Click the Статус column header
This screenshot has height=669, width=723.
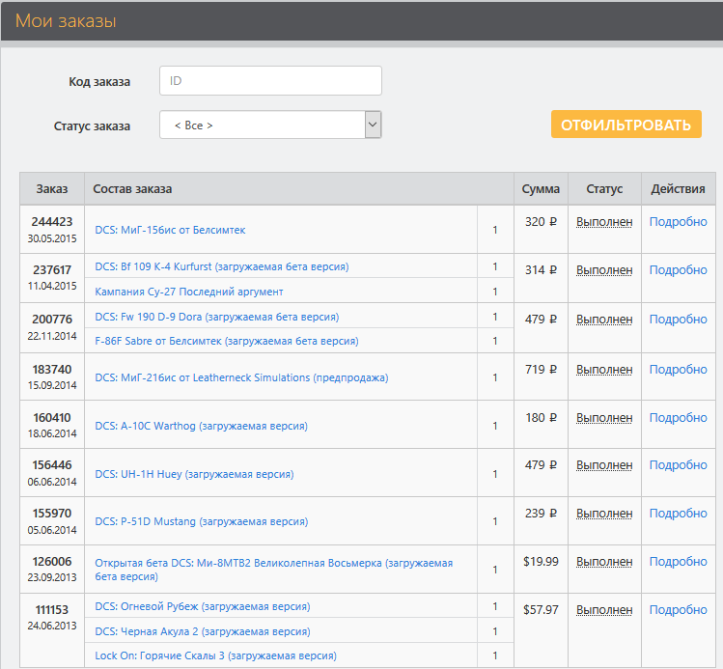tap(604, 188)
